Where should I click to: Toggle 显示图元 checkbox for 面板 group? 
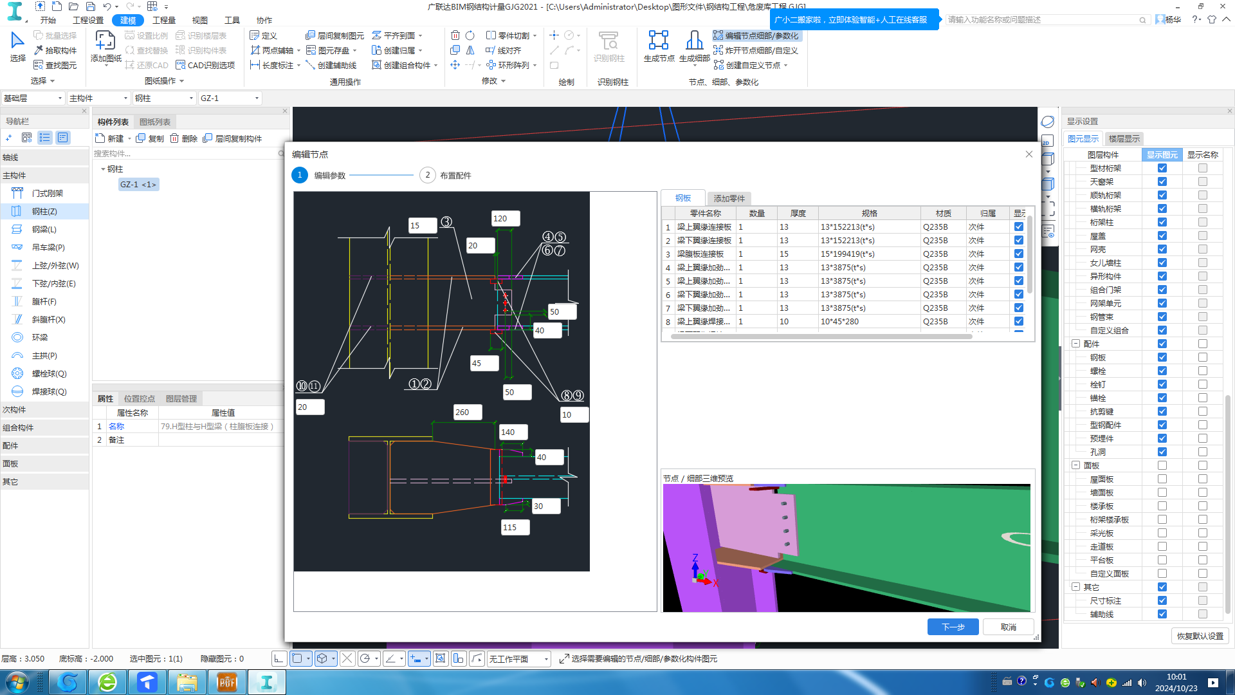tap(1162, 465)
